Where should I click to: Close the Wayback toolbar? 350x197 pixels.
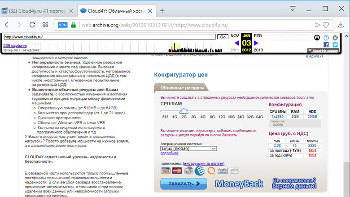tap(335, 38)
